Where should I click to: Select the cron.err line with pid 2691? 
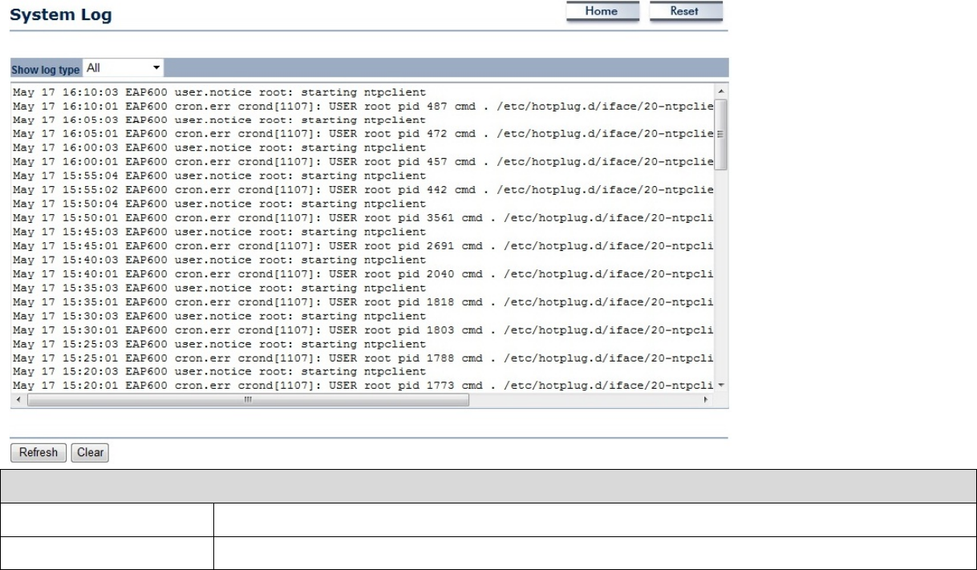pos(363,246)
